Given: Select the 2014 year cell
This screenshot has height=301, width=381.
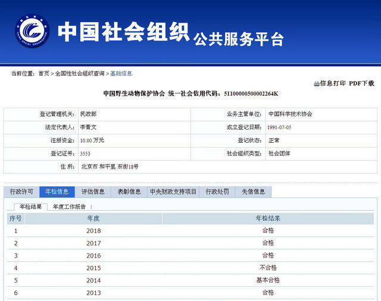Looking at the screenshot, I should (x=93, y=280).
